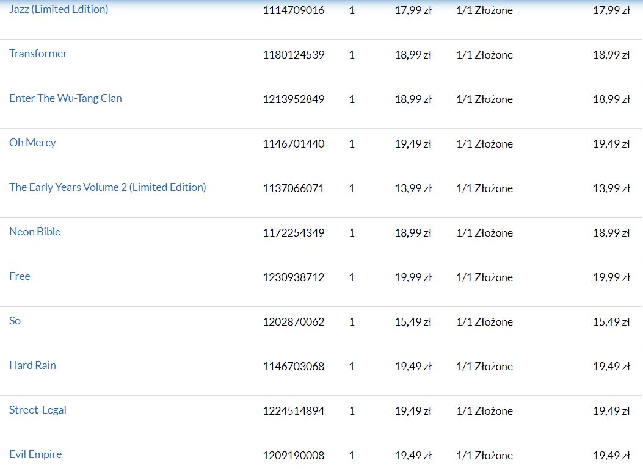The height and width of the screenshot is (469, 643).
Task: Click the 13,99 zł unit price for Early Years
Action: (x=413, y=188)
